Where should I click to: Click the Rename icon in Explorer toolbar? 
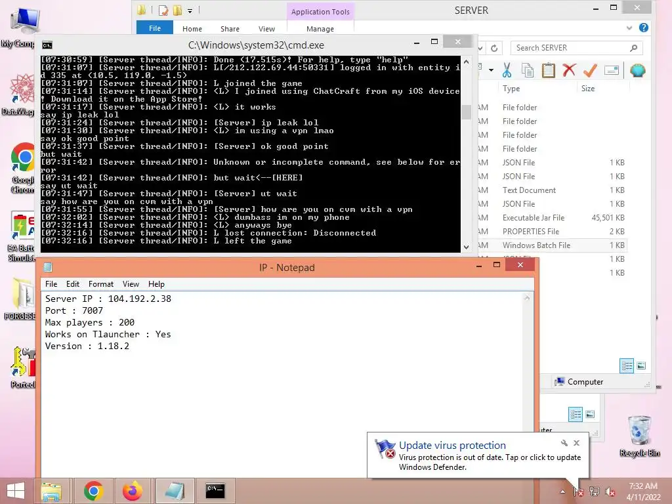[612, 70]
